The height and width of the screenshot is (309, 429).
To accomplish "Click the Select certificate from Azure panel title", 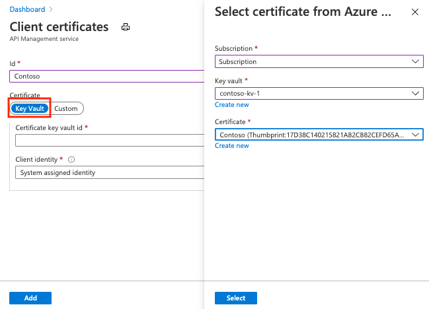I will point(303,12).
